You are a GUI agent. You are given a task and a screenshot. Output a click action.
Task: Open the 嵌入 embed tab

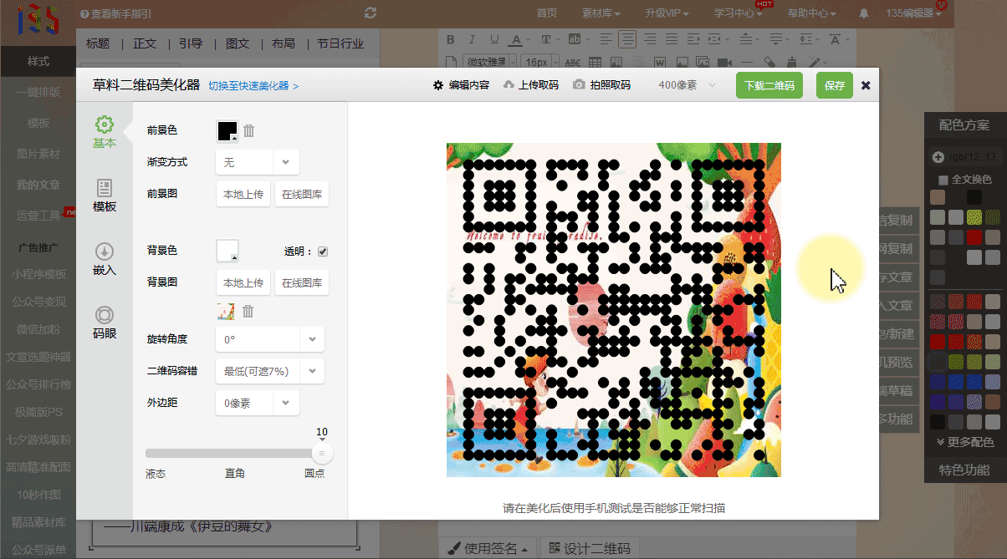[105, 259]
